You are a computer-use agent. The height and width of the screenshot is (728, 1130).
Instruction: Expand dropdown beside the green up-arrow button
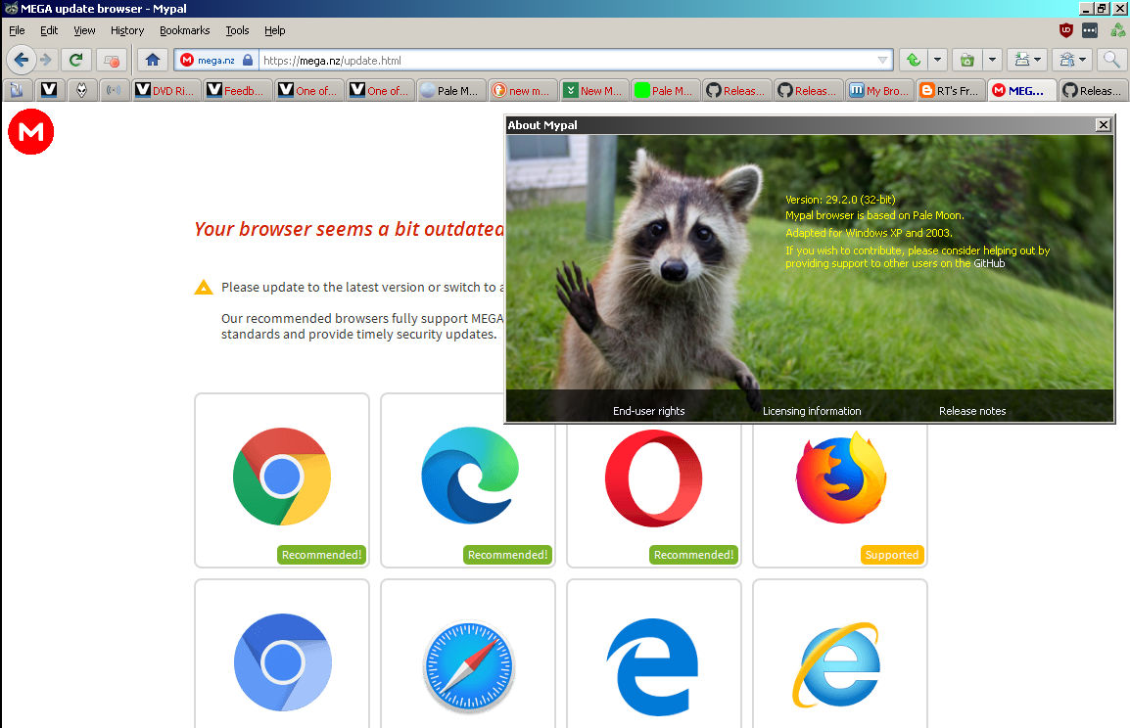point(937,60)
